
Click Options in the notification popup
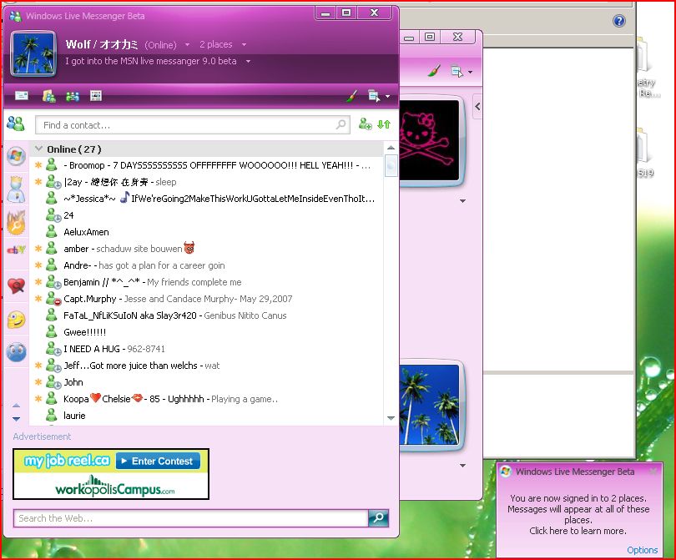pyautogui.click(x=642, y=550)
